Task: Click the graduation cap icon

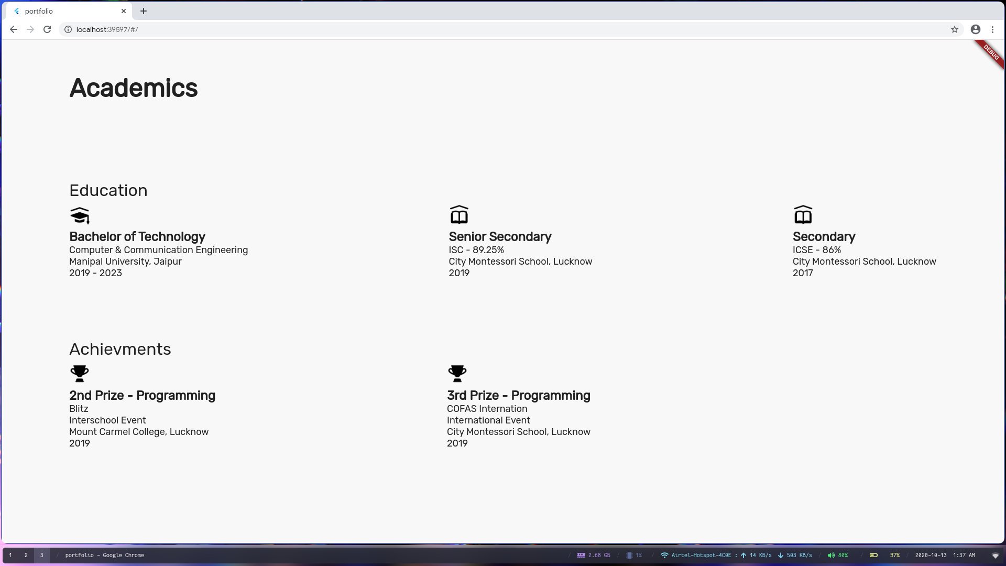Action: tap(80, 215)
